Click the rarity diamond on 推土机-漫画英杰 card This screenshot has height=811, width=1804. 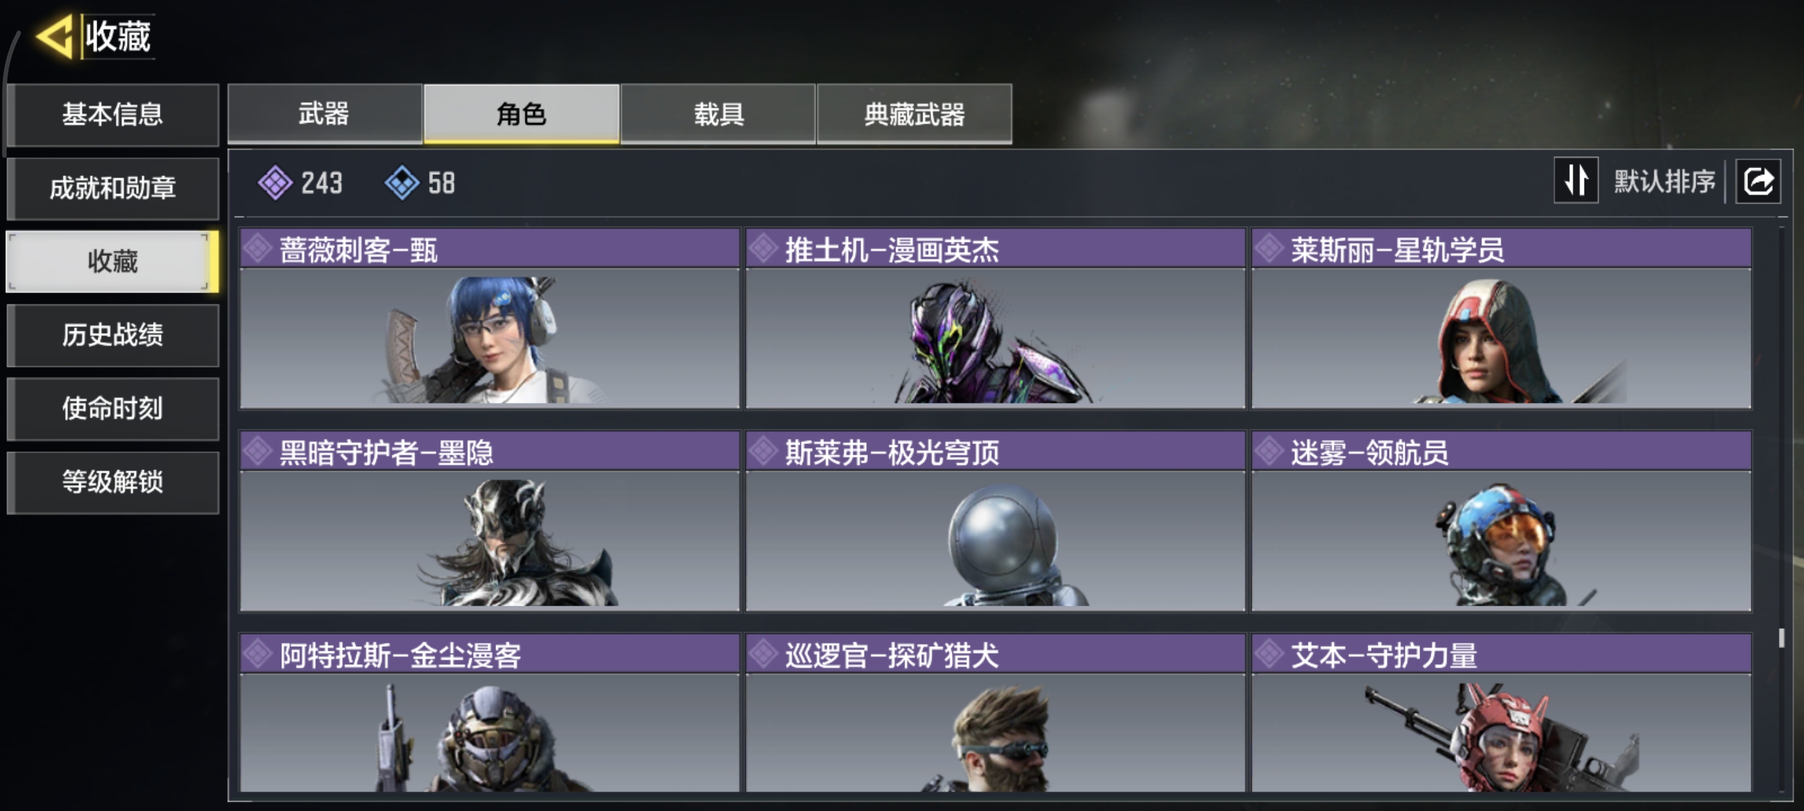[x=764, y=249]
